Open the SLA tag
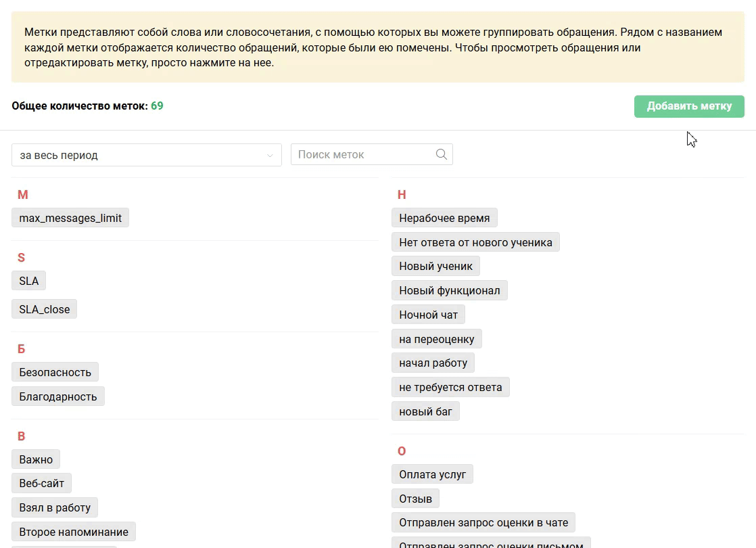This screenshot has height=548, width=756. point(29,281)
